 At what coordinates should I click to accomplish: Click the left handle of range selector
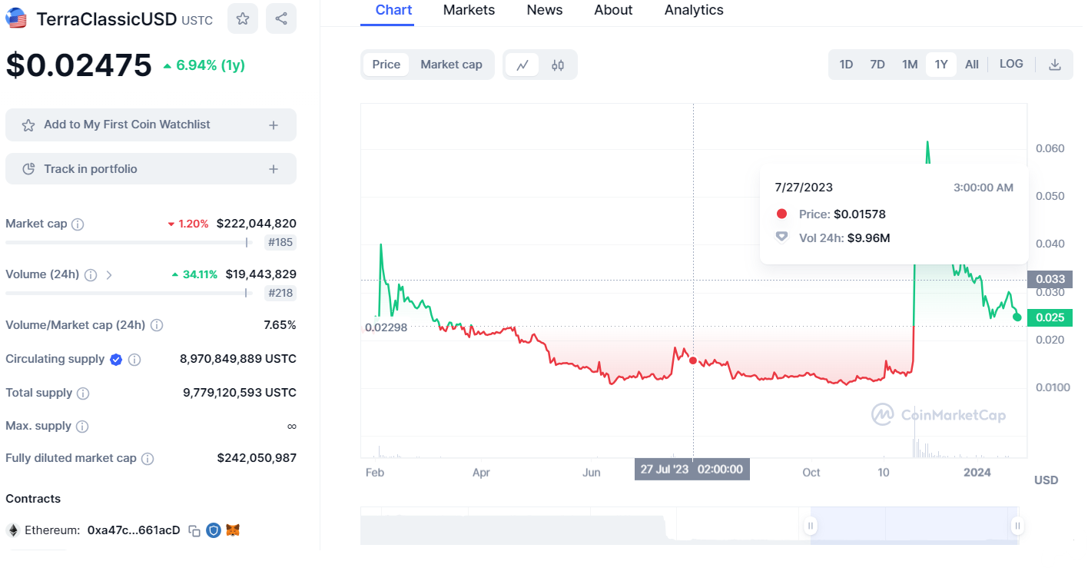click(810, 526)
